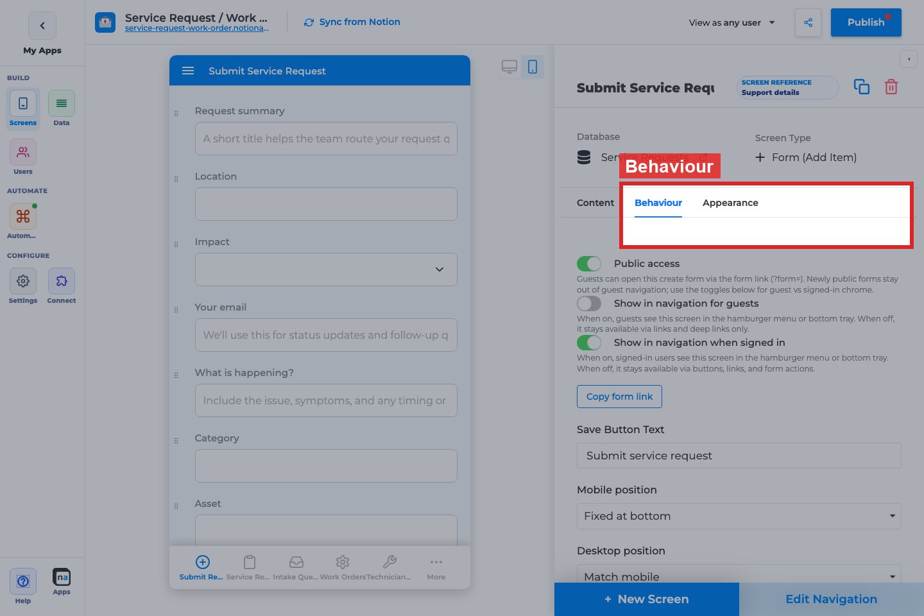The image size is (924, 616).
Task: Open the Screens builder section
Action: [x=23, y=108]
